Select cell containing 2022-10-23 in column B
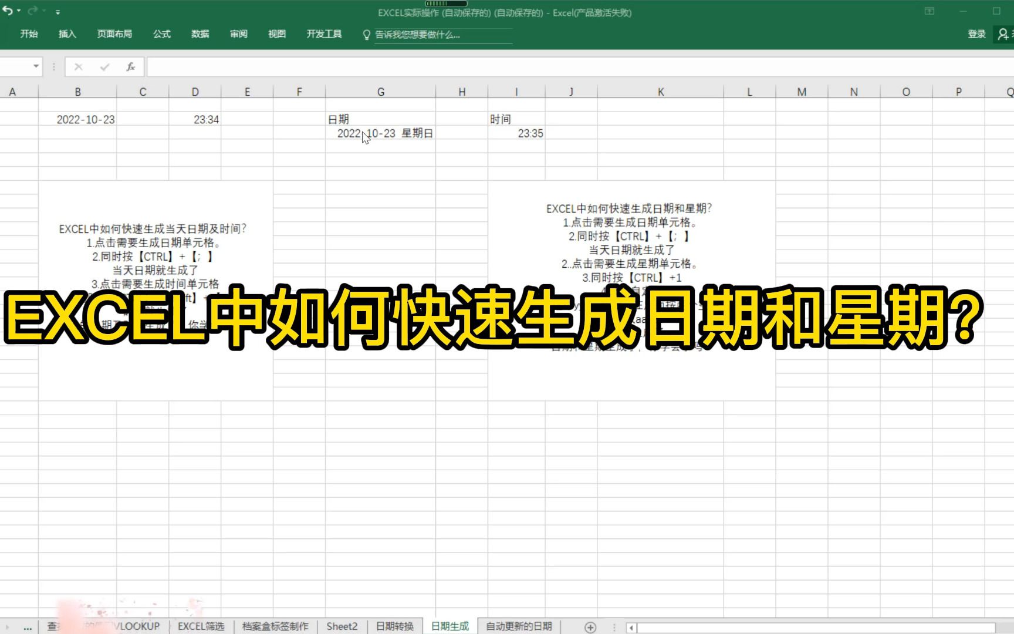Image resolution: width=1014 pixels, height=634 pixels. pyautogui.click(x=77, y=119)
